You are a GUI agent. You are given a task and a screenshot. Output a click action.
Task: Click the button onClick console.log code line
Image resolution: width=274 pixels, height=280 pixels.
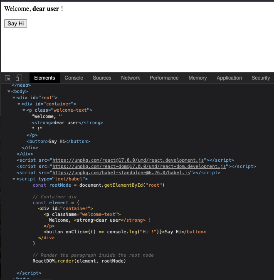pyautogui.click(x=125, y=232)
